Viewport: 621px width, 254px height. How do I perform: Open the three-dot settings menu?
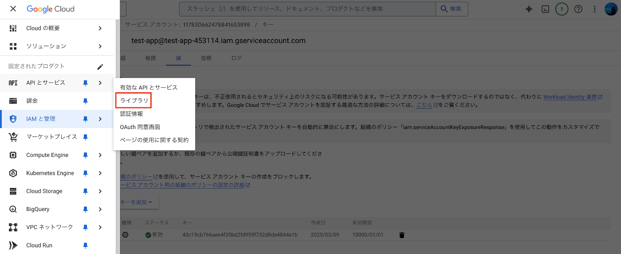(595, 9)
